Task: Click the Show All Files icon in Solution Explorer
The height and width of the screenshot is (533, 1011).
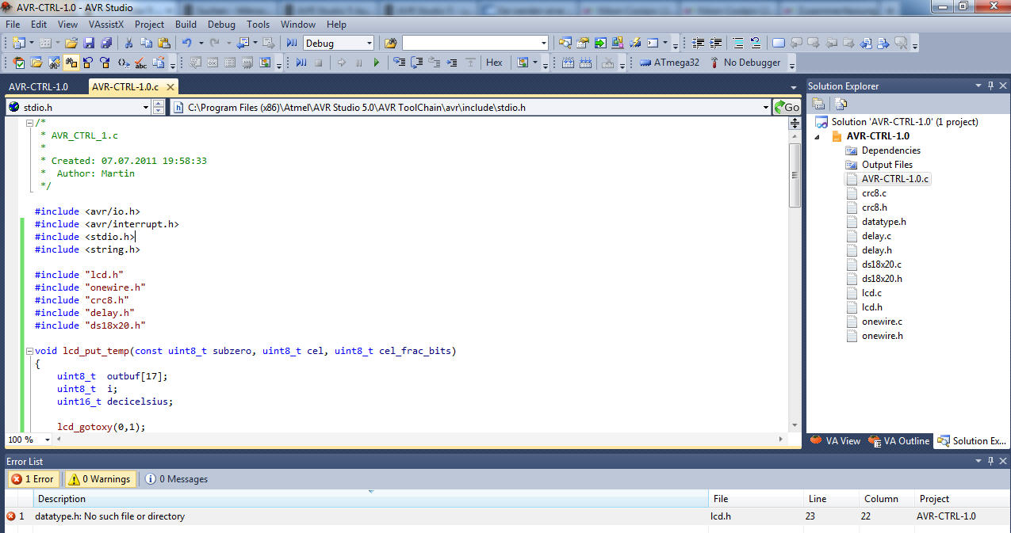Action: [841, 103]
